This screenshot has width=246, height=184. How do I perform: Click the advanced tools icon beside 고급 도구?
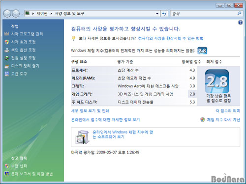7,74
